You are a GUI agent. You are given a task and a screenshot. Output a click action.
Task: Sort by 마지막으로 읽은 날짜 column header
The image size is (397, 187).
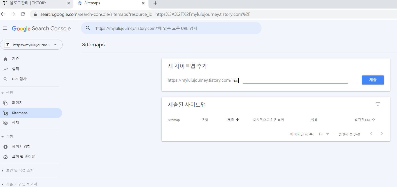(269, 120)
